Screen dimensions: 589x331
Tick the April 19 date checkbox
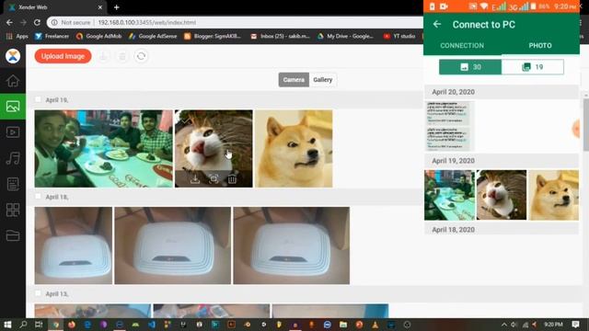pyautogui.click(x=38, y=99)
